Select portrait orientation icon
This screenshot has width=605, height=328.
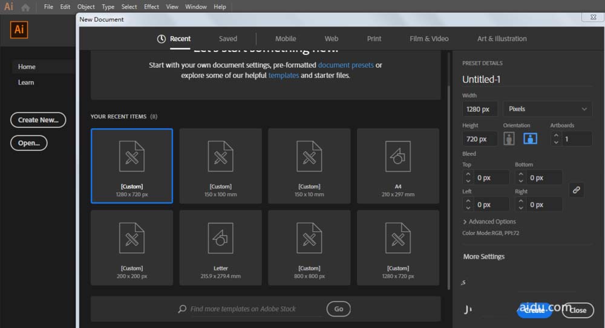[x=509, y=139]
